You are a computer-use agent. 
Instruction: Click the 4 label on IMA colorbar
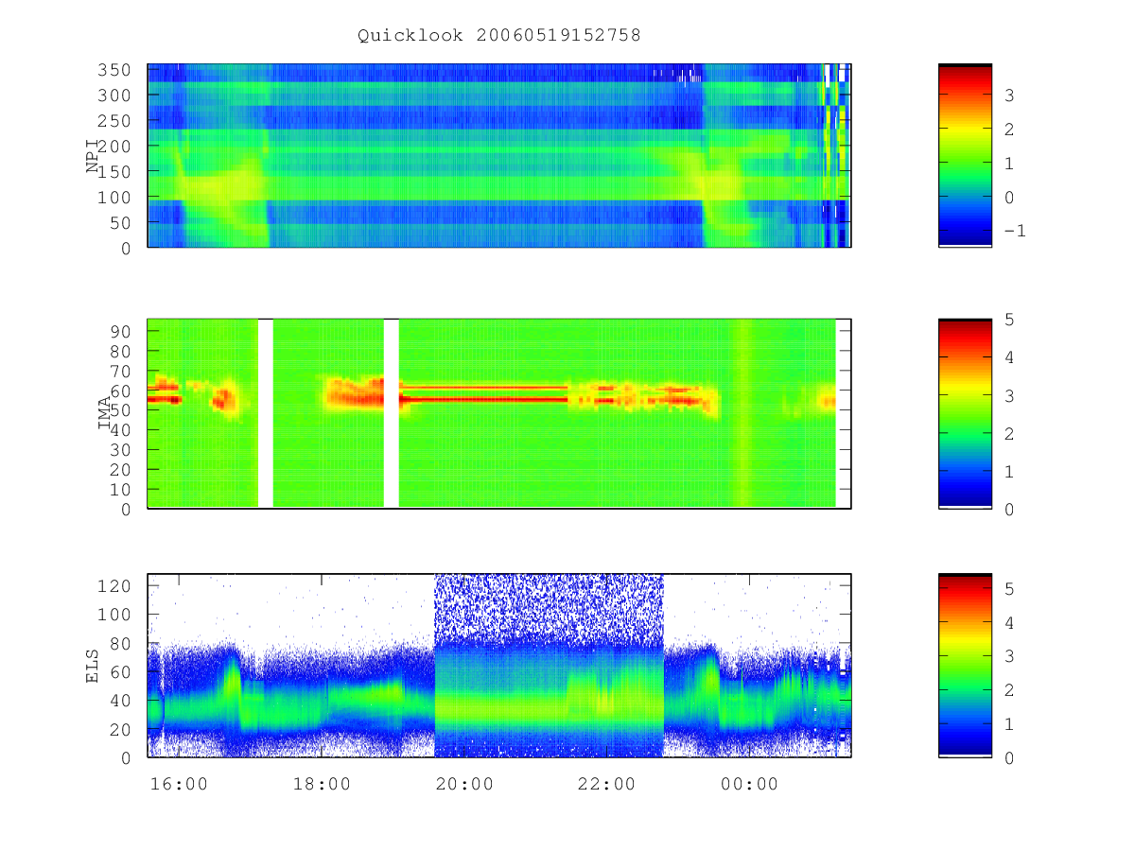click(x=1010, y=357)
